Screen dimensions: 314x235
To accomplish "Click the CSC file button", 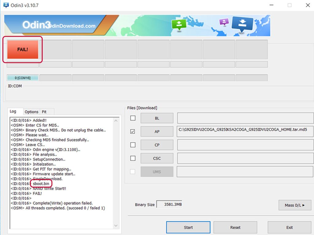I will tap(157, 159).
